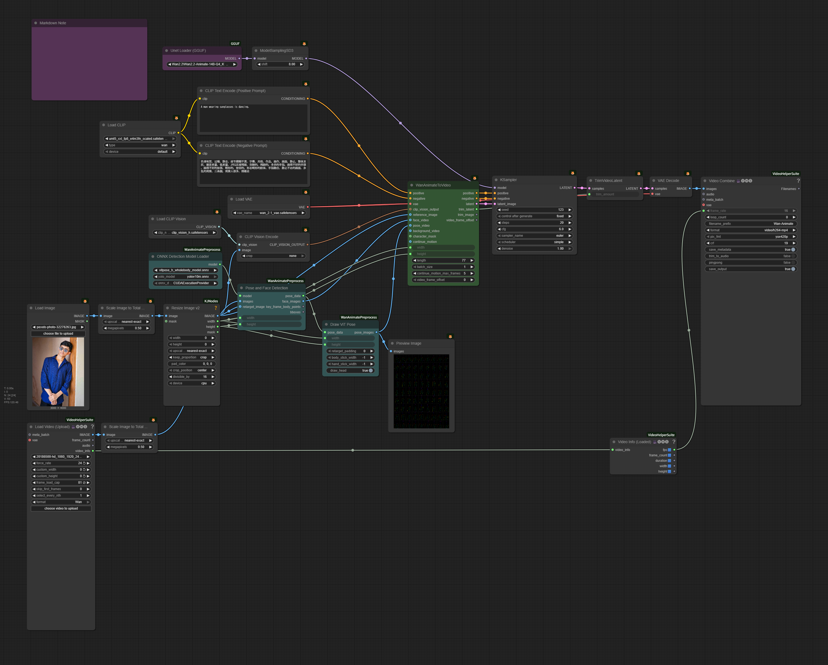Click the question mark on Load Video (Upload)
Viewport: 828px width, 665px height.
coord(92,427)
